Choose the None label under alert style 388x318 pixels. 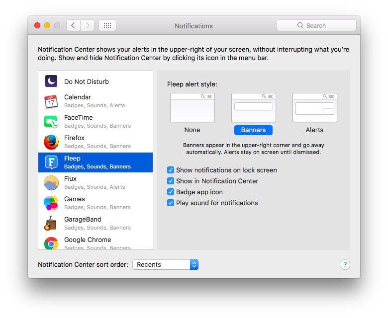193,130
